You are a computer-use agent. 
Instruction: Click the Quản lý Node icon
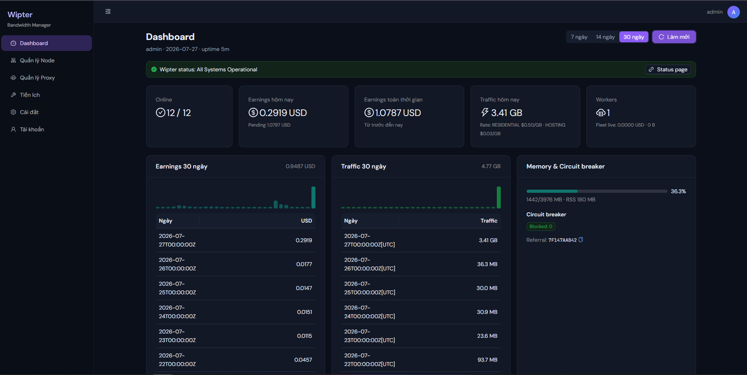pos(13,60)
